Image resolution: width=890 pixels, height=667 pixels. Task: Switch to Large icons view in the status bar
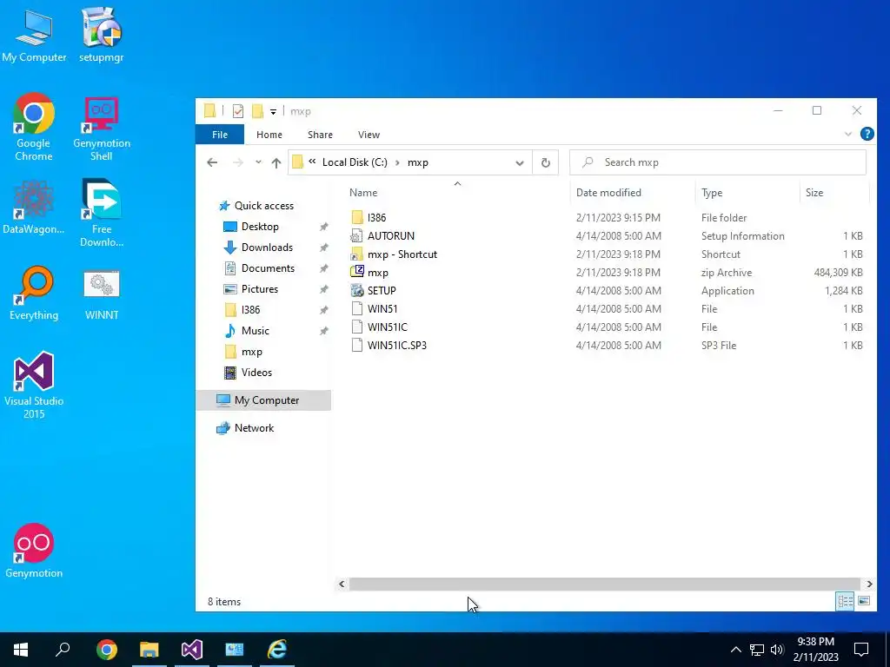(864, 601)
